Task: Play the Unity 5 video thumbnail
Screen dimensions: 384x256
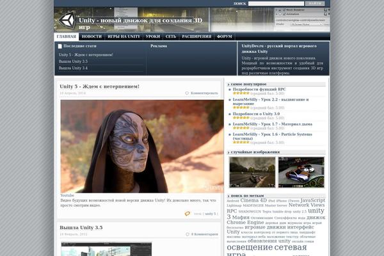Action: (142, 147)
